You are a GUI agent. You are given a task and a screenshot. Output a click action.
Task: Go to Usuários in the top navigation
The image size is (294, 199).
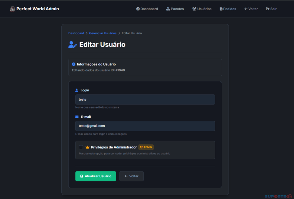[202, 9]
